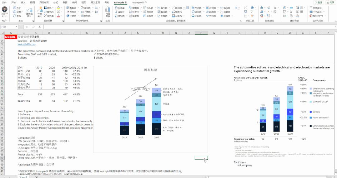Click the cancel X in formula bar
The height and width of the screenshot is (178, 337).
pos(27,27)
